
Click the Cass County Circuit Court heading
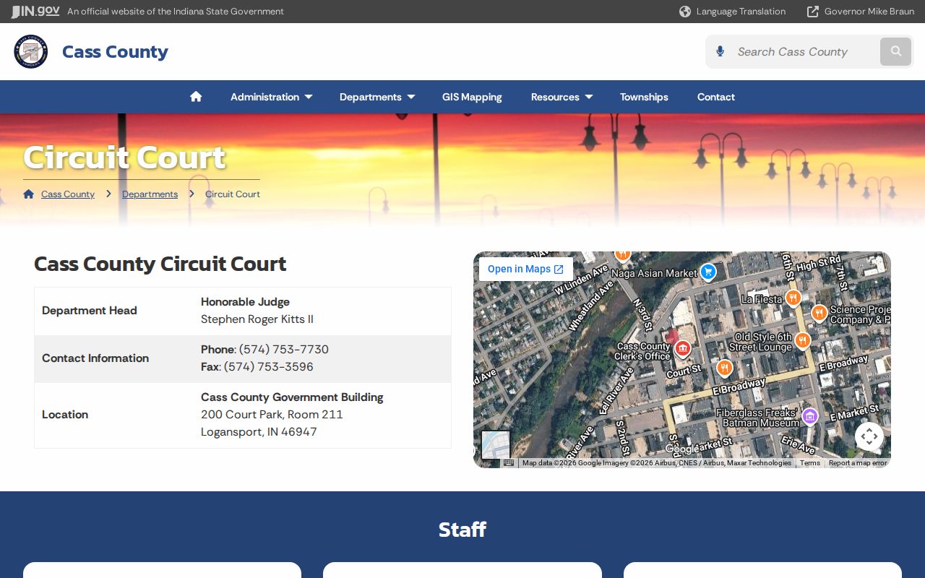pyautogui.click(x=160, y=264)
